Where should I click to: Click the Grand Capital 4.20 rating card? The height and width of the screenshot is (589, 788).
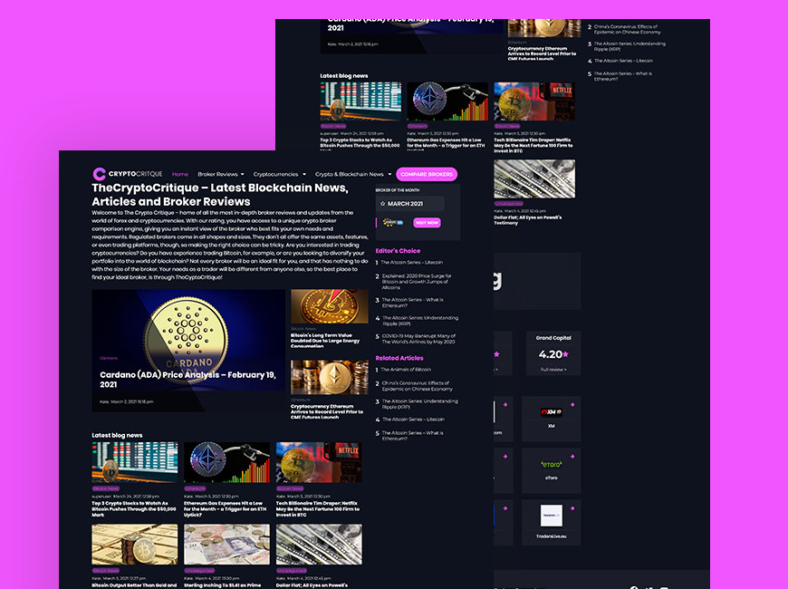[553, 353]
